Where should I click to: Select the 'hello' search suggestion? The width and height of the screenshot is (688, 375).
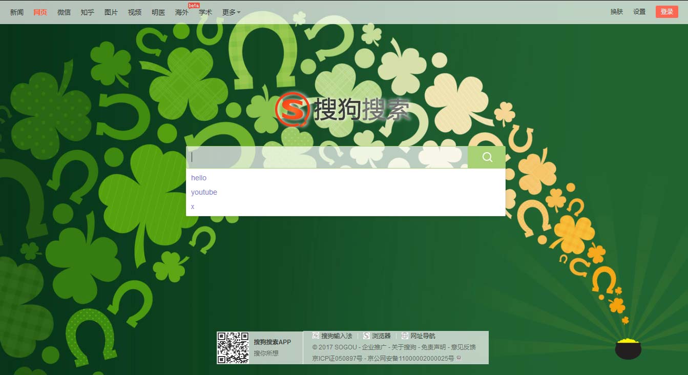(199, 178)
